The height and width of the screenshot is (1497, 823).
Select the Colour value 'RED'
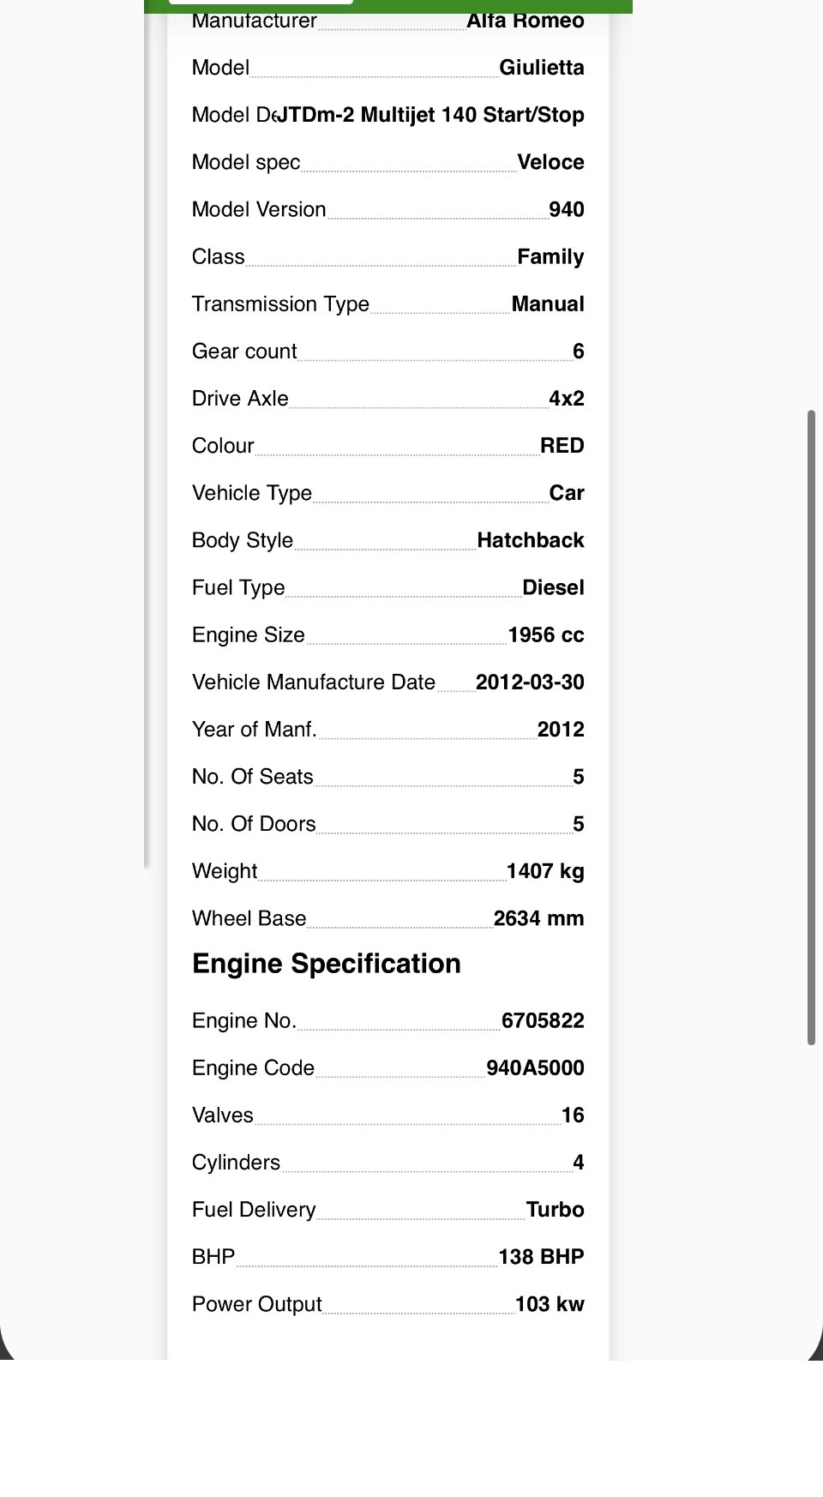click(562, 445)
